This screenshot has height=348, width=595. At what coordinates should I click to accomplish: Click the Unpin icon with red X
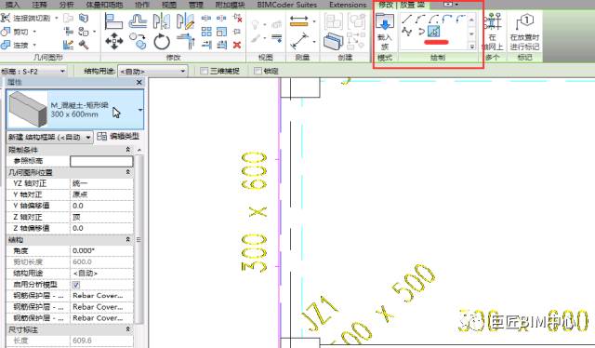[238, 18]
